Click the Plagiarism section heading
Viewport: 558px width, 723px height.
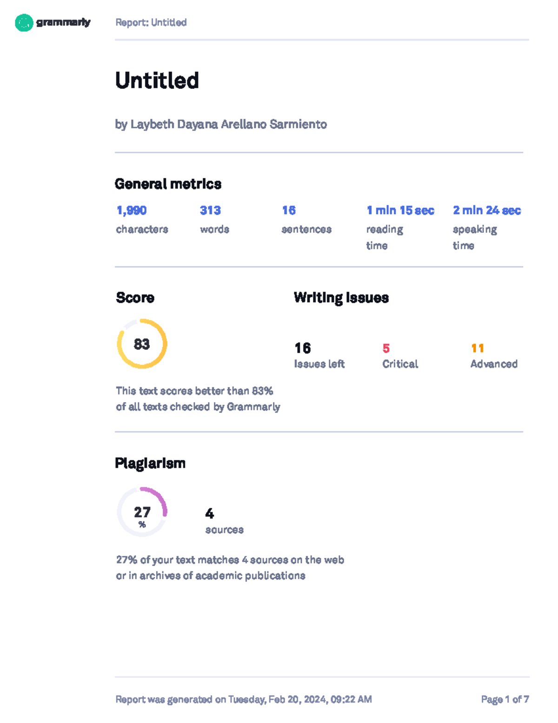(150, 463)
